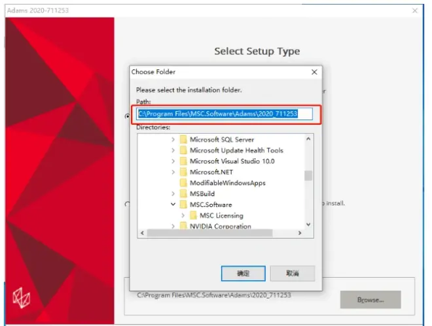Click the horizontal scroll left arrow

click(x=142, y=233)
